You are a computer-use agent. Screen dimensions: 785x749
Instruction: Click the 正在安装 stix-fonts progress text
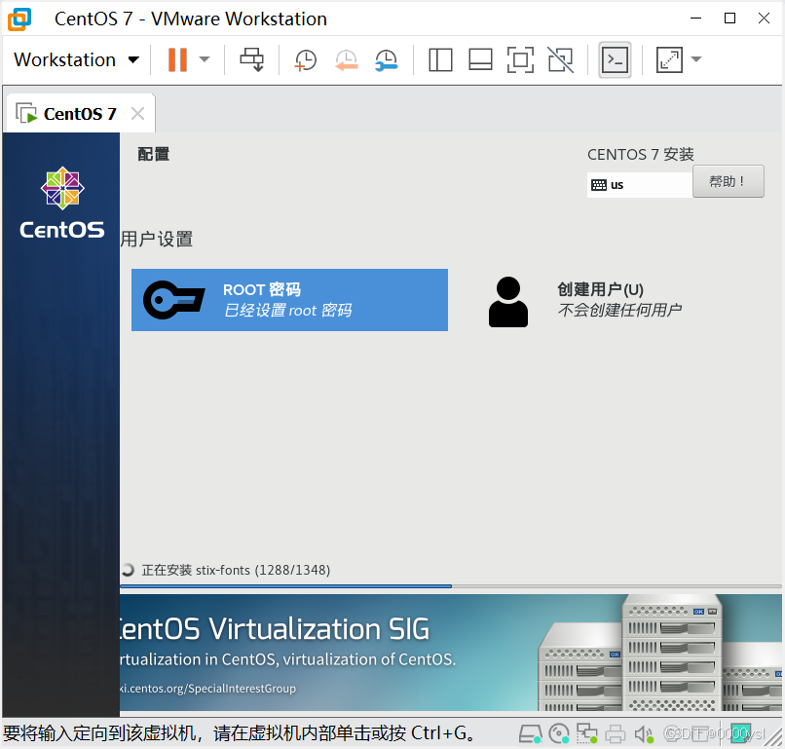[x=236, y=570]
